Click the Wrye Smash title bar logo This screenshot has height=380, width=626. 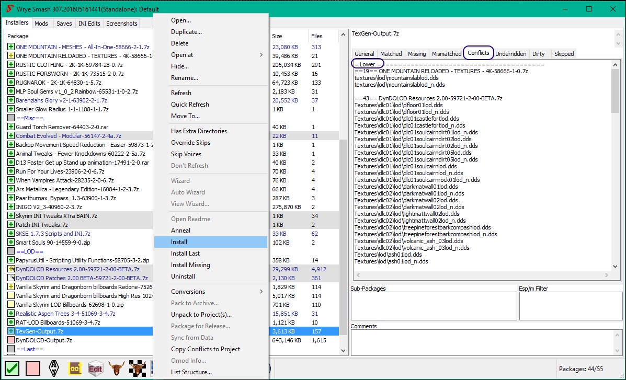[x=10, y=9]
